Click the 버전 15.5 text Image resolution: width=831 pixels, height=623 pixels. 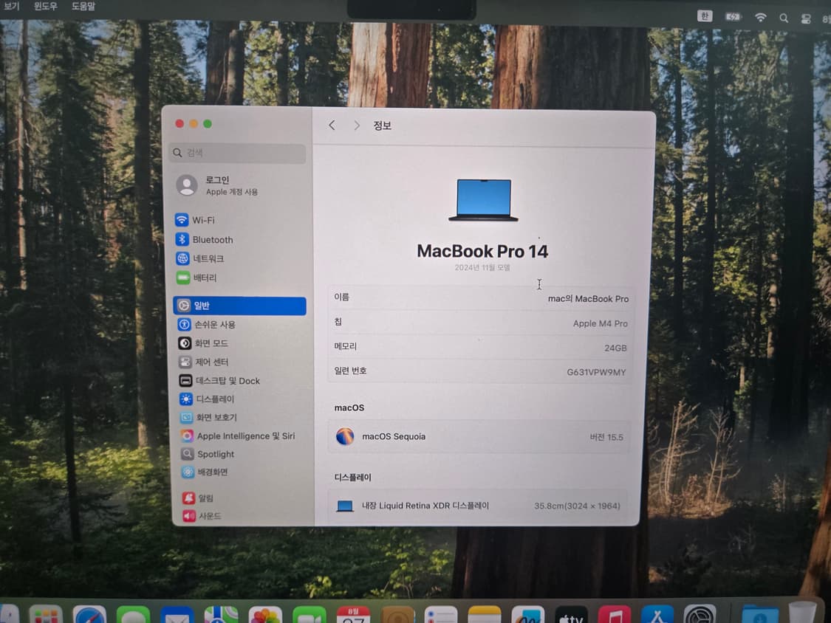click(606, 437)
